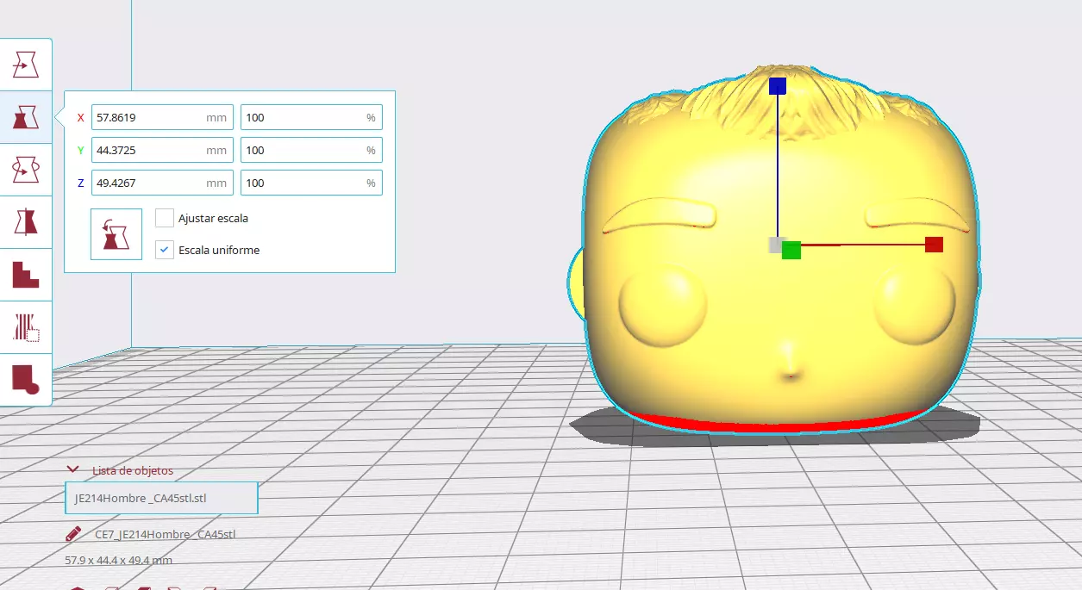Click the pencil icon to rename the job
Image resolution: width=1082 pixels, height=590 pixels.
point(74,534)
